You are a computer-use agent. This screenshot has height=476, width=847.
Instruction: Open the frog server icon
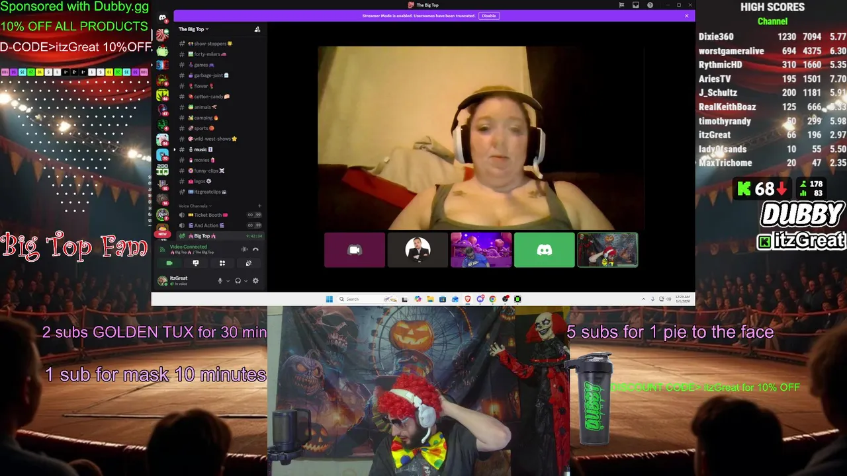162,52
